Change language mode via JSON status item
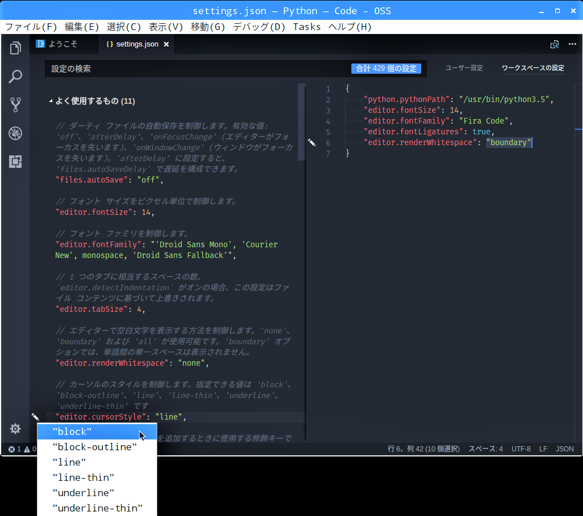583x516 pixels. pyautogui.click(x=564, y=449)
